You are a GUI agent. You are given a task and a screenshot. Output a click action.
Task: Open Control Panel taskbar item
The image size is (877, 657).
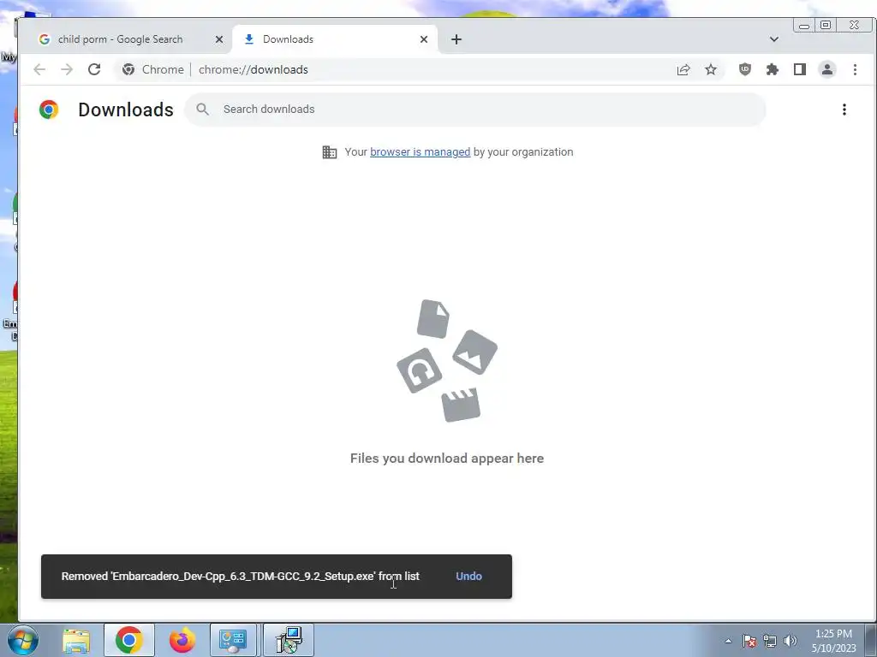(x=233, y=640)
